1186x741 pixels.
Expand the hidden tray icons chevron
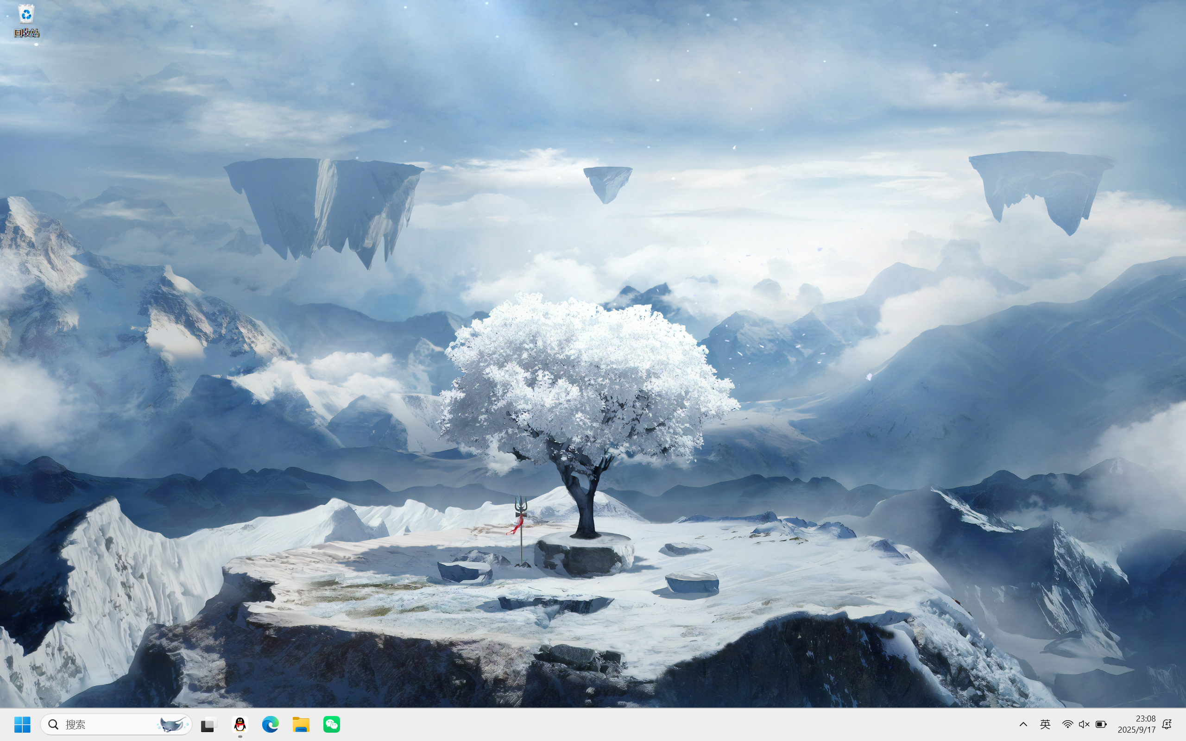(1023, 724)
